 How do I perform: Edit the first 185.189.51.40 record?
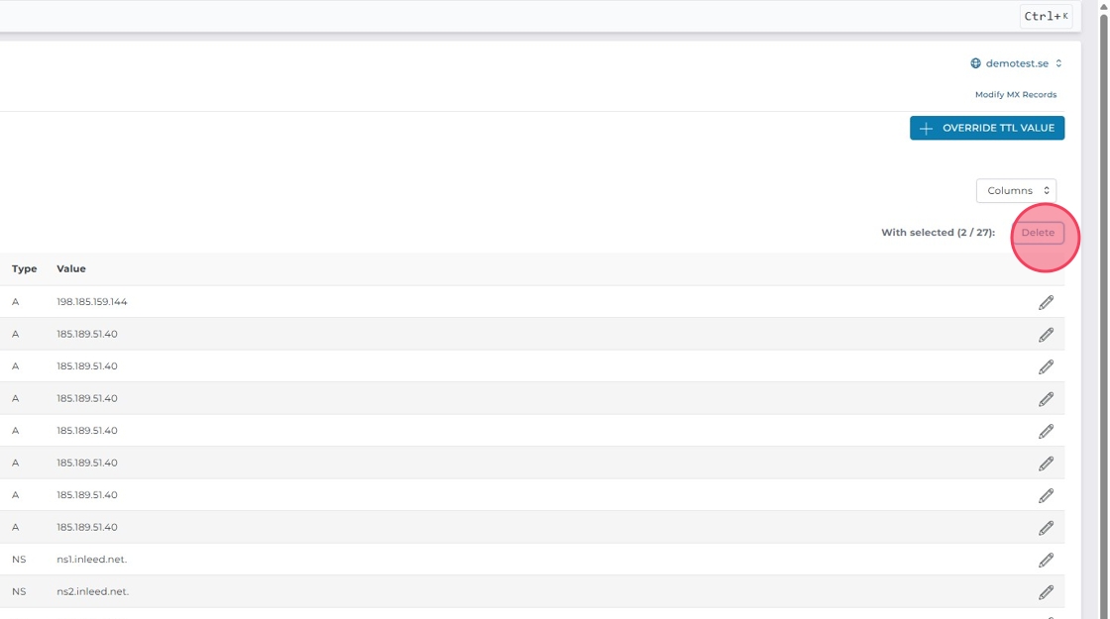1046,335
